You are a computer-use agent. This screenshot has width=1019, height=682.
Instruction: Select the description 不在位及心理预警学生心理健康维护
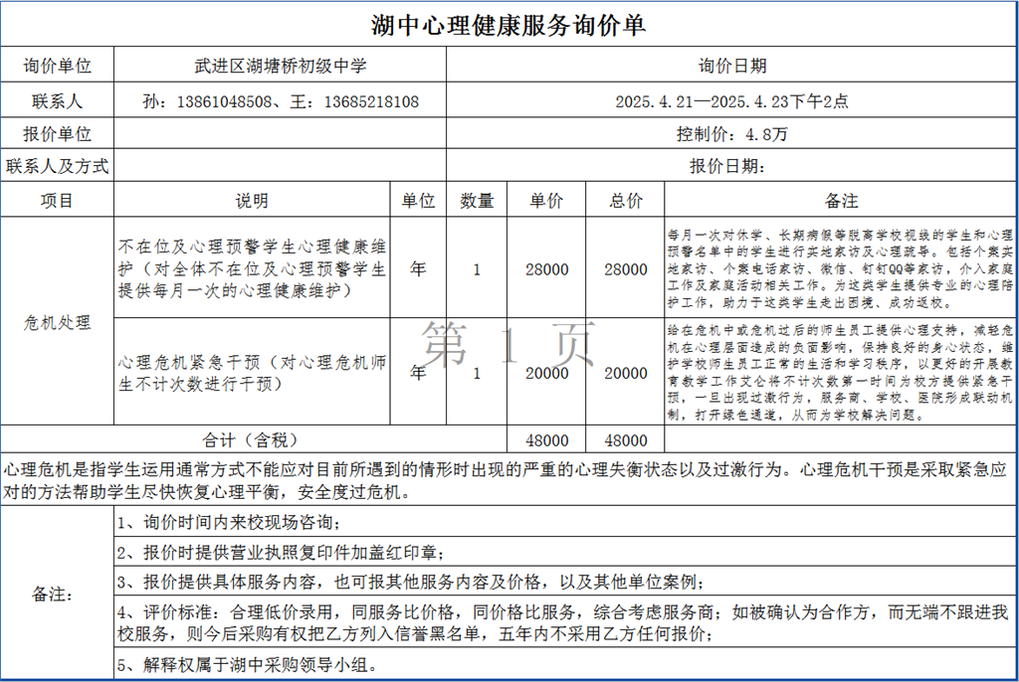click(x=252, y=267)
